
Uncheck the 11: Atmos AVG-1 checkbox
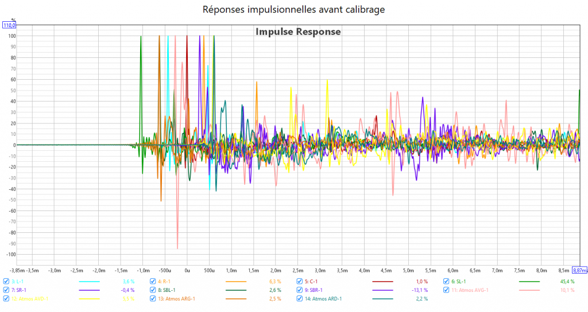point(446,290)
